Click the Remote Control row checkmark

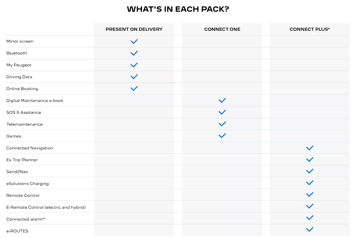point(310,195)
